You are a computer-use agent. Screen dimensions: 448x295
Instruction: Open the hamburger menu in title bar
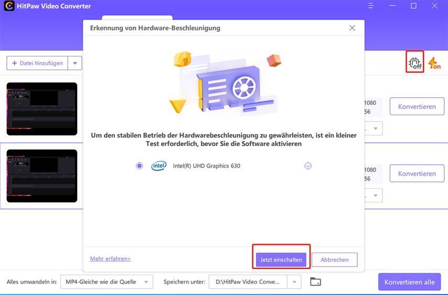point(371,6)
